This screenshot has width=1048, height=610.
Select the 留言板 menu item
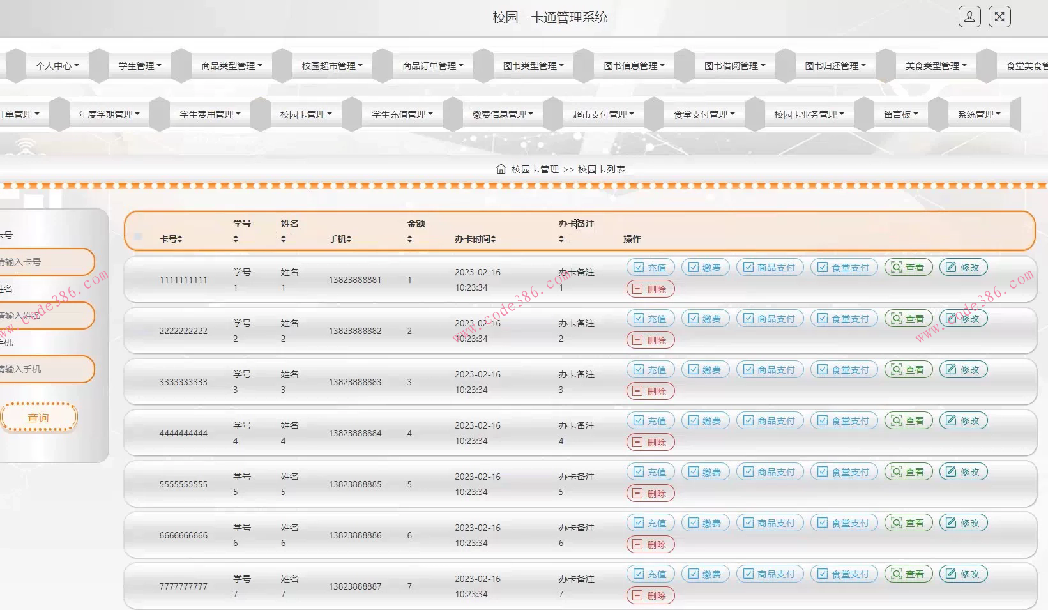pos(900,114)
